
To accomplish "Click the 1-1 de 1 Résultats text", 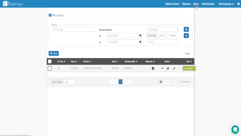I will pyautogui.click(x=185, y=82).
